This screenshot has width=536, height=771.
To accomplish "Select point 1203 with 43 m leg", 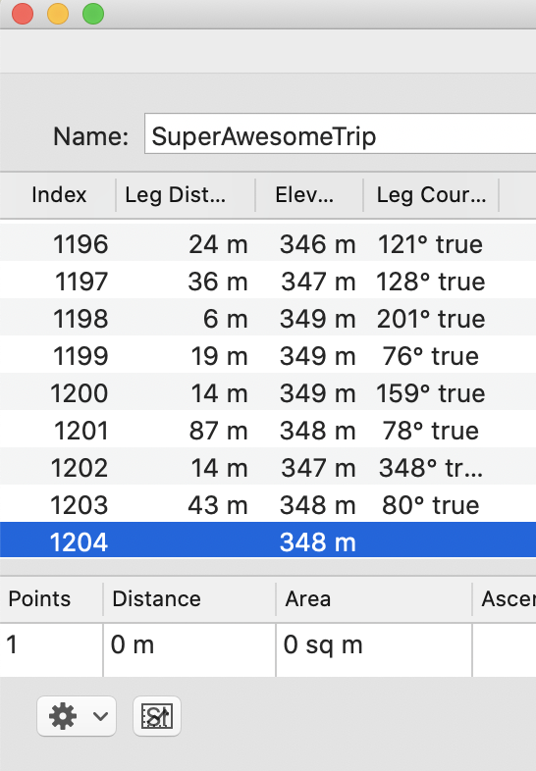I will point(268,505).
